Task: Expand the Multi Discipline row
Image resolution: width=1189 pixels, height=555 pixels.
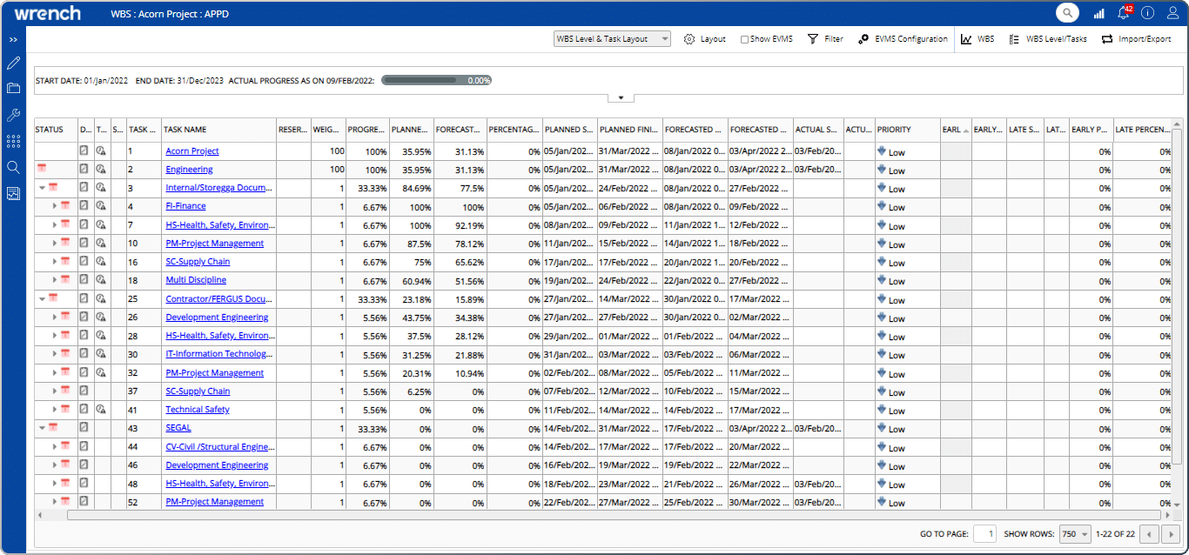Action: 54,280
